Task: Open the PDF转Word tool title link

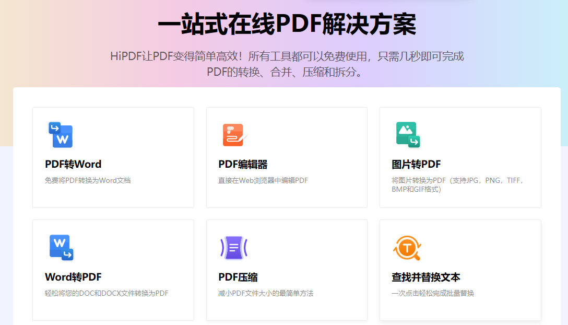Action: [73, 164]
